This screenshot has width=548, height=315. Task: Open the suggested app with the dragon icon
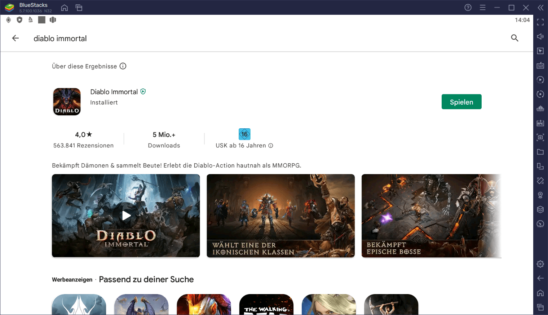pyautogui.click(x=141, y=305)
